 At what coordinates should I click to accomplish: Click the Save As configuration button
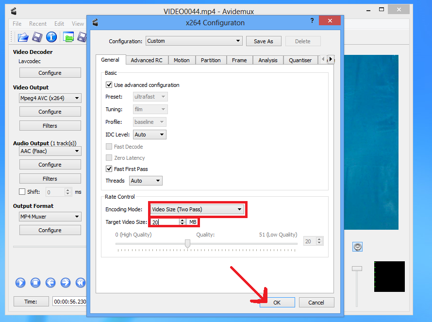click(x=264, y=41)
